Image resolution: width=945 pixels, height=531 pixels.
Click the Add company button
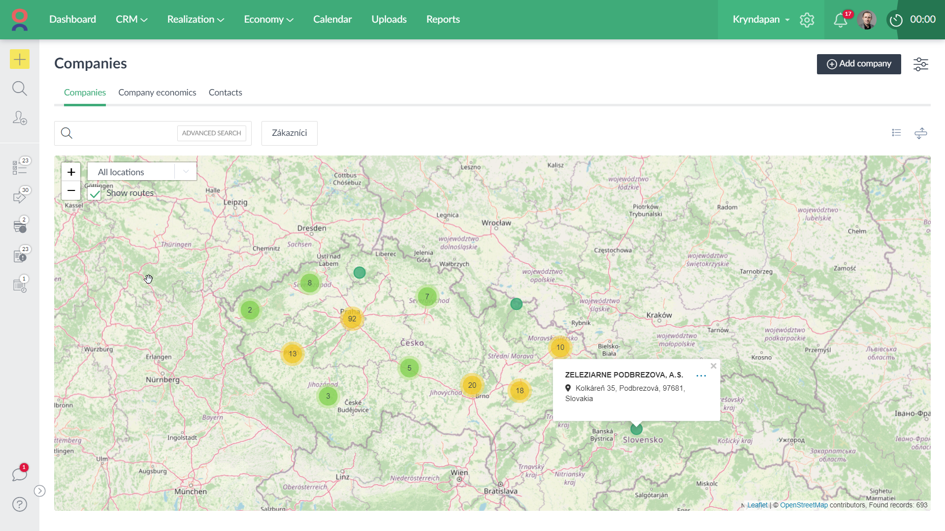[x=858, y=64]
